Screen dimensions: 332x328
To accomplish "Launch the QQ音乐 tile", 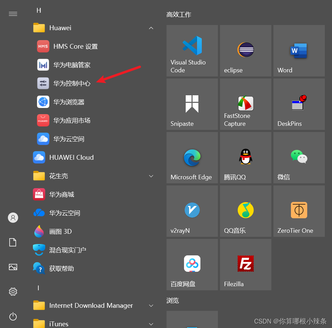I will pos(246,211).
